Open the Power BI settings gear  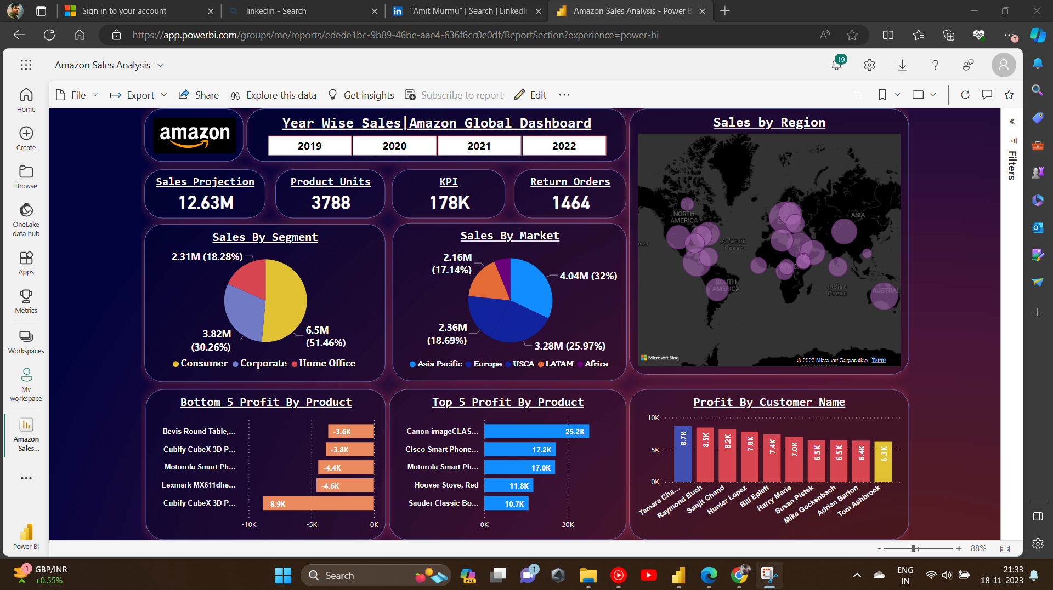pyautogui.click(x=869, y=65)
